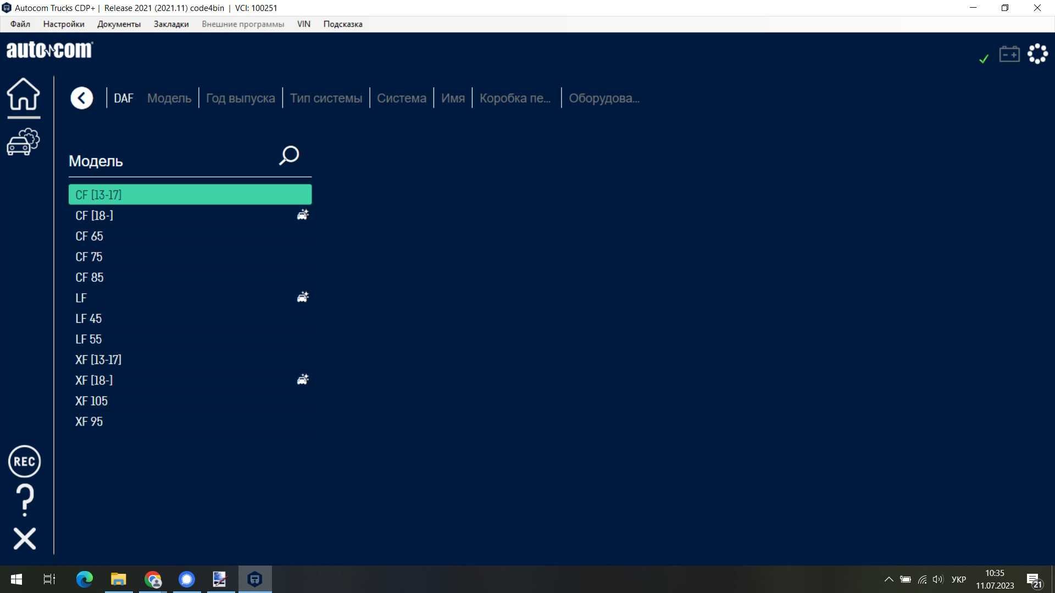Viewport: 1055px width, 593px height.
Task: Select model LF 45
Action: tap(190, 318)
